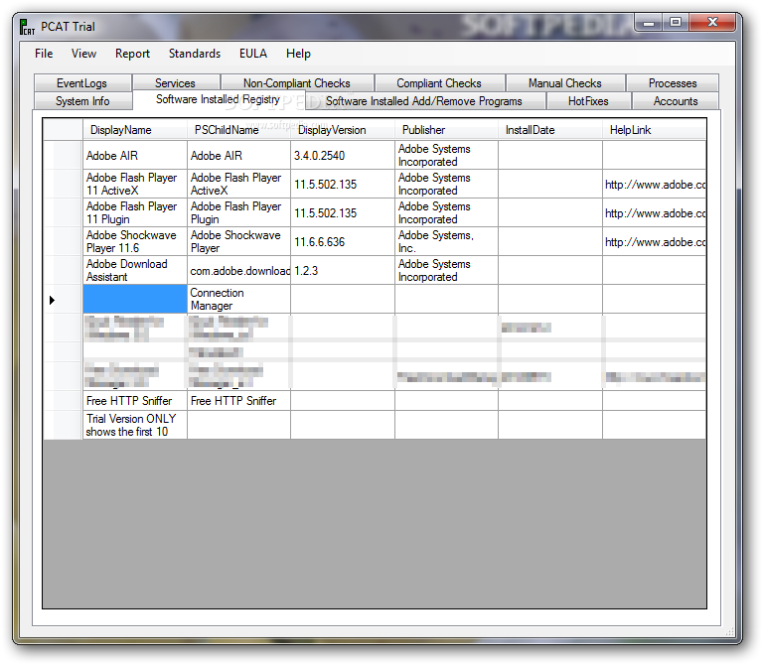Select the Free HTTP Sniffer DisplayName cell
The image size is (763, 665).
135,400
